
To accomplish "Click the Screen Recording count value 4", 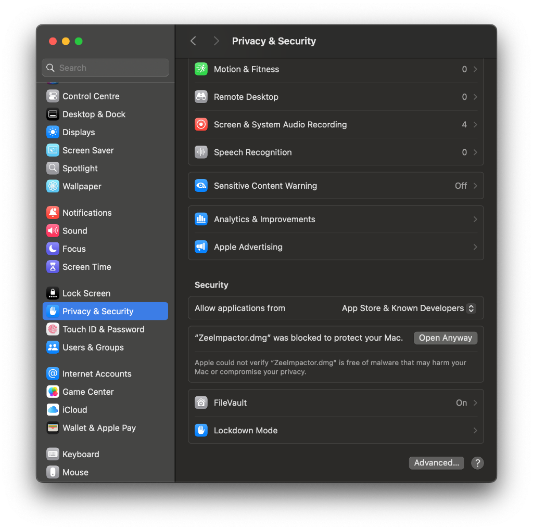I will pos(464,125).
